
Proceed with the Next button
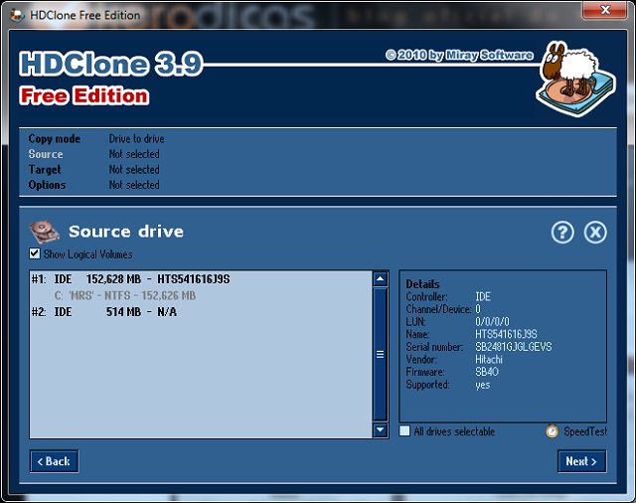tap(581, 461)
